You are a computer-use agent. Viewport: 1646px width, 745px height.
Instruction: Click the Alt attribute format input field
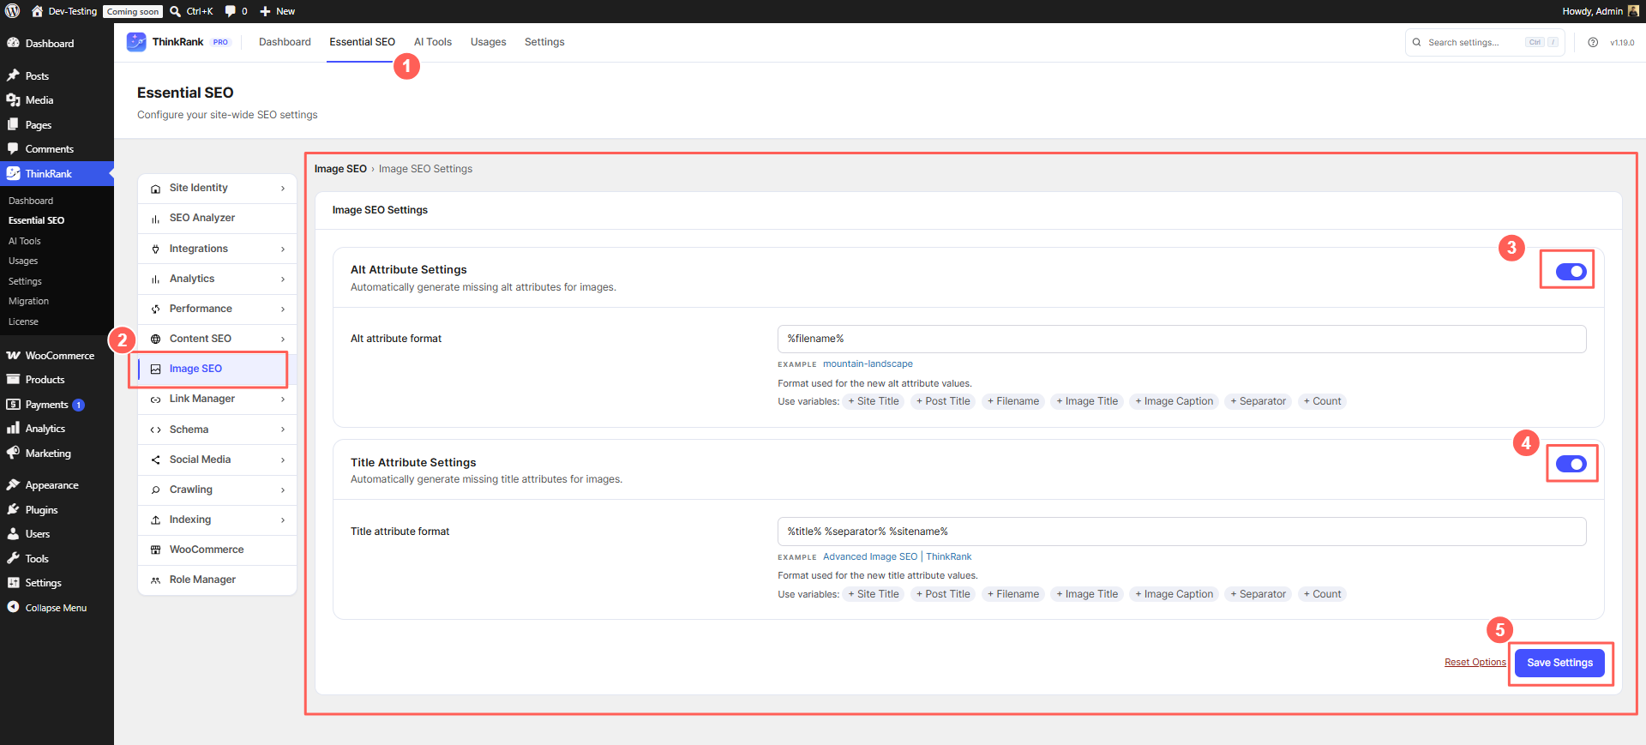[x=1181, y=339]
